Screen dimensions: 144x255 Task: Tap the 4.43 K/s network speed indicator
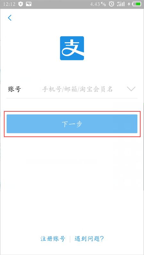coord(98,4)
